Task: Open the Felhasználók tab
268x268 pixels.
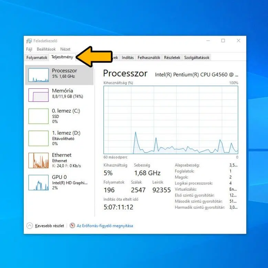Action: click(149, 57)
